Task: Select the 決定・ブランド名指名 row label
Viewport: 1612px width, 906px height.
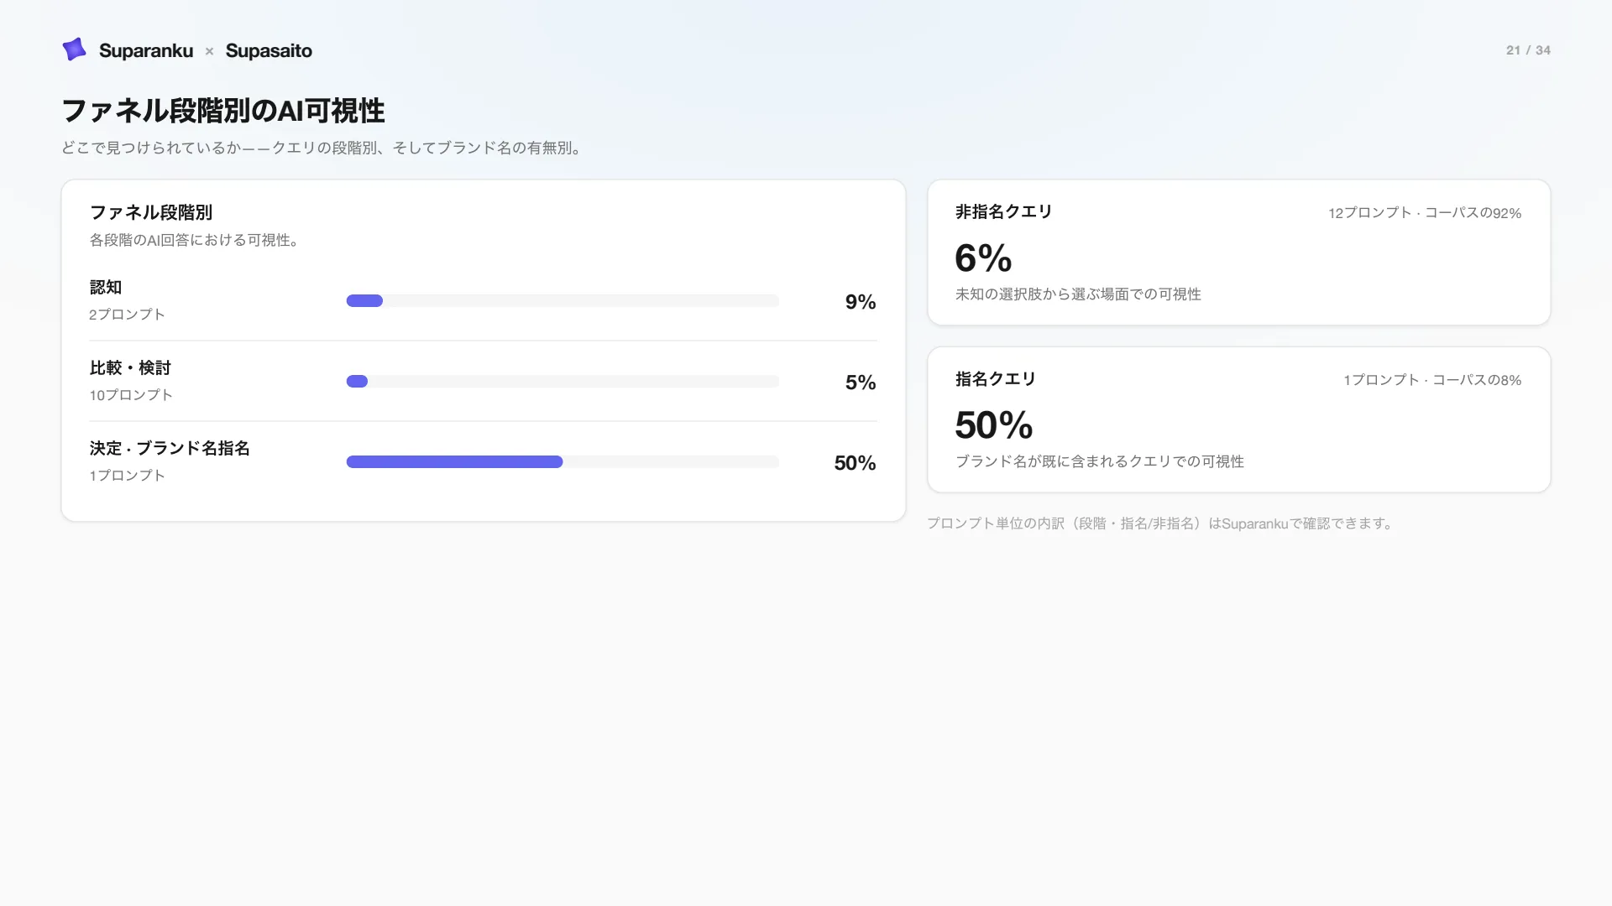Action: click(170, 449)
